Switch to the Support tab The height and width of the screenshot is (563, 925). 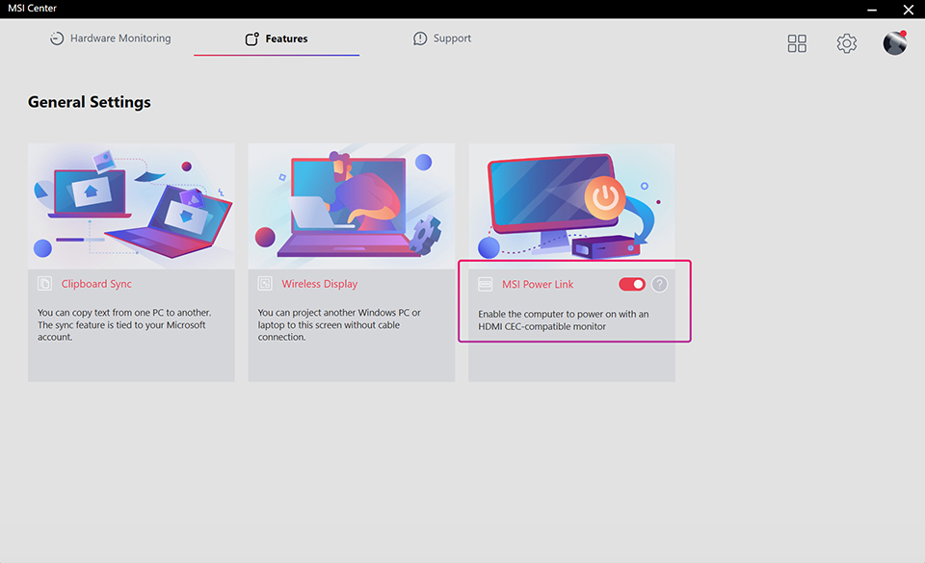(x=442, y=38)
